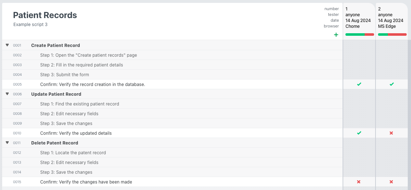This screenshot has height=190, width=411.
Task: Open run 2 MS Edge column header
Action: click(391, 18)
